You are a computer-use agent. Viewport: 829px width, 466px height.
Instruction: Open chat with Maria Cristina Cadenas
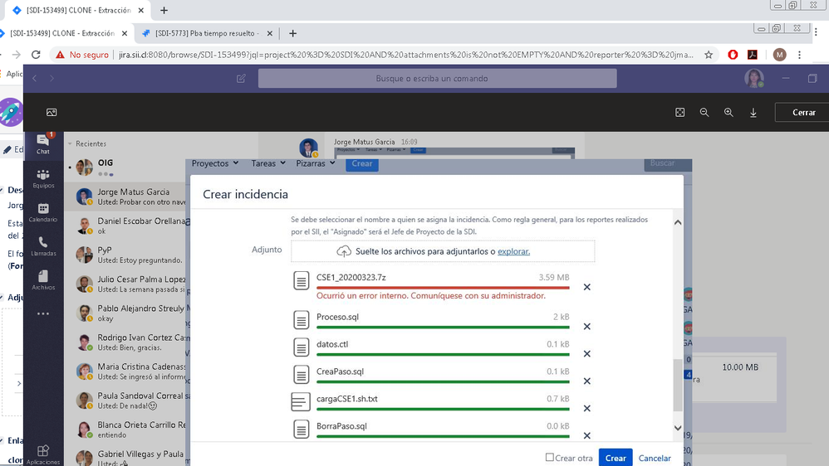125,371
